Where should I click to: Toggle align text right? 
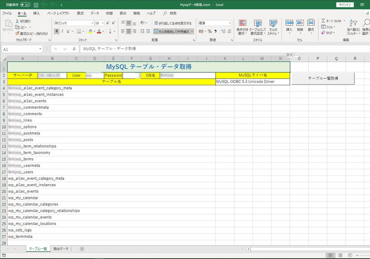(x=134, y=31)
